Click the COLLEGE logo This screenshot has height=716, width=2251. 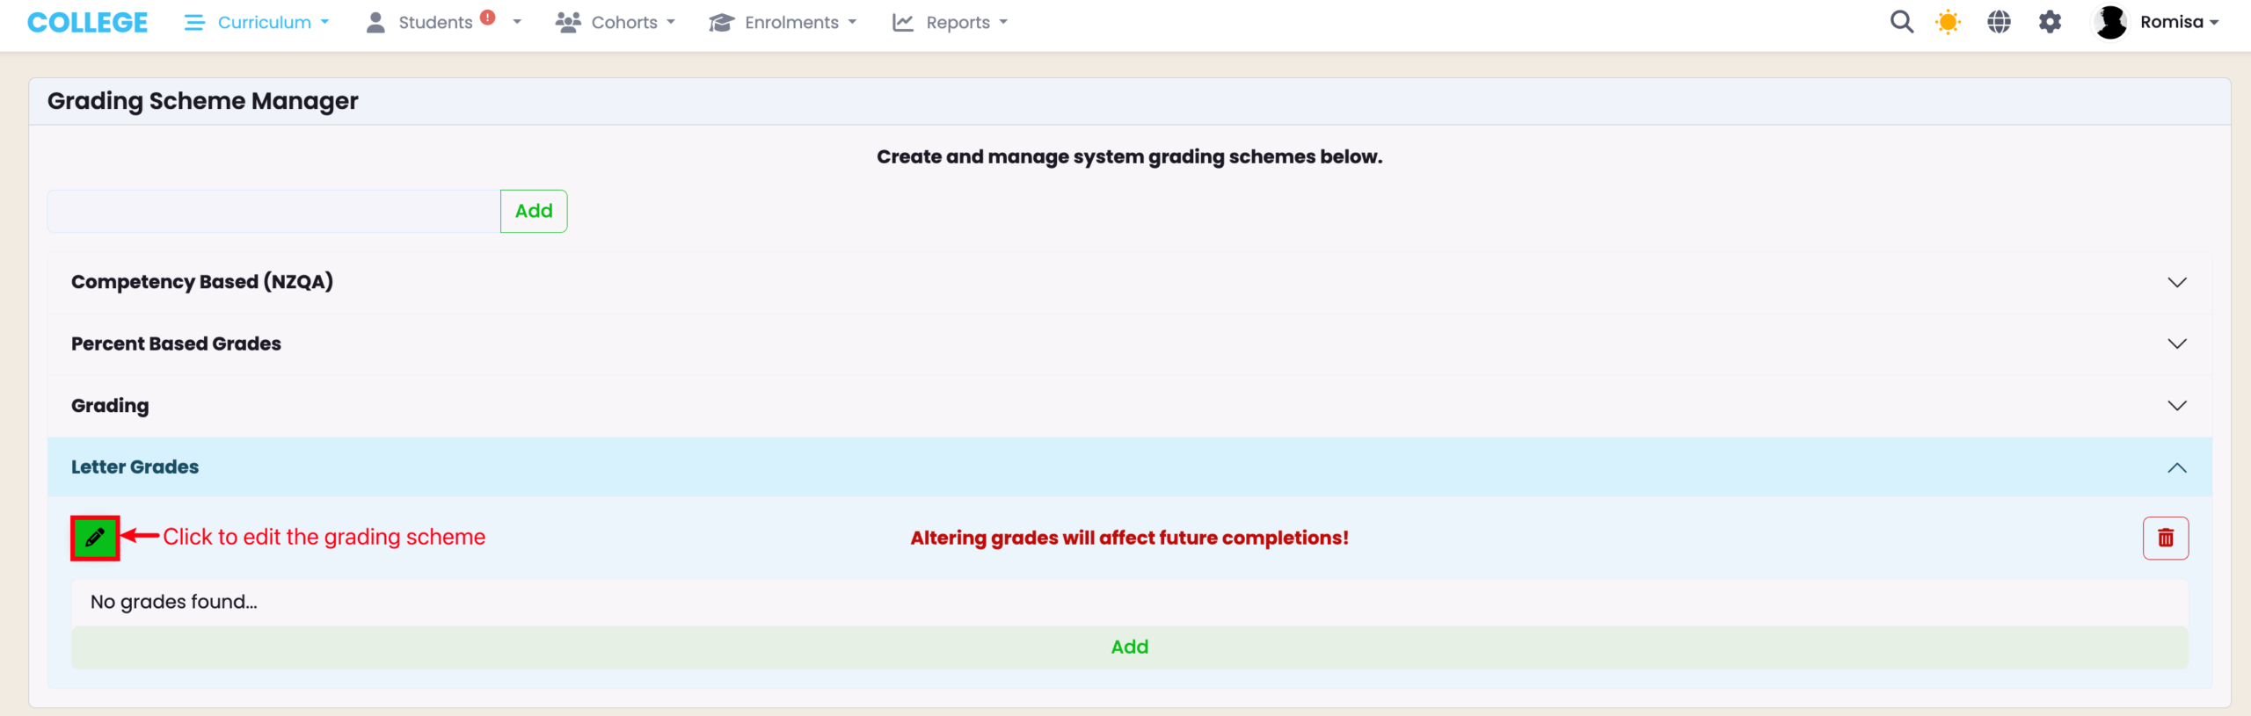coord(87,22)
